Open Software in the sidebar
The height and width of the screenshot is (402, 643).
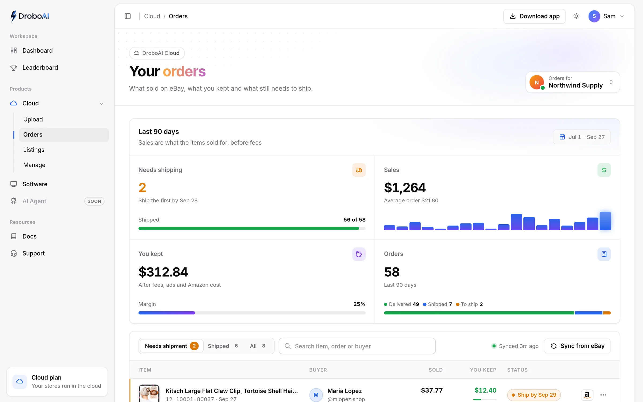click(57, 184)
